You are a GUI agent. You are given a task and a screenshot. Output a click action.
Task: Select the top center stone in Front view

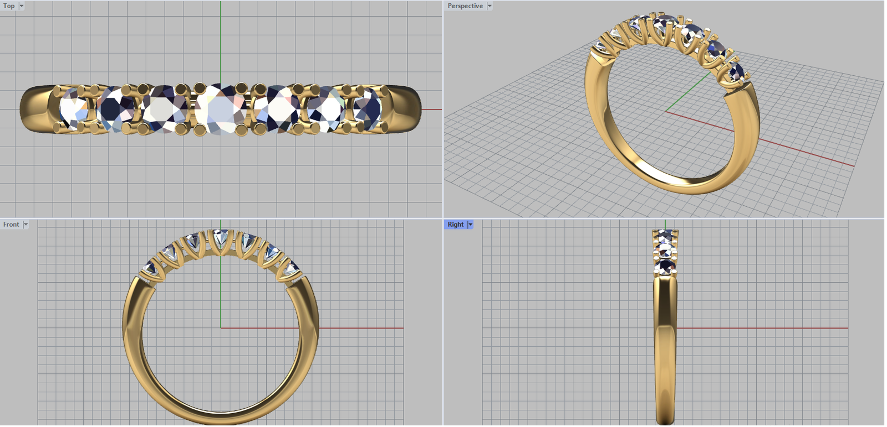coord(221,239)
